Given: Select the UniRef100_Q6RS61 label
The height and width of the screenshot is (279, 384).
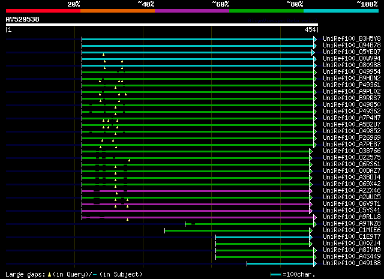Looking at the screenshot, I should pos(352,164).
